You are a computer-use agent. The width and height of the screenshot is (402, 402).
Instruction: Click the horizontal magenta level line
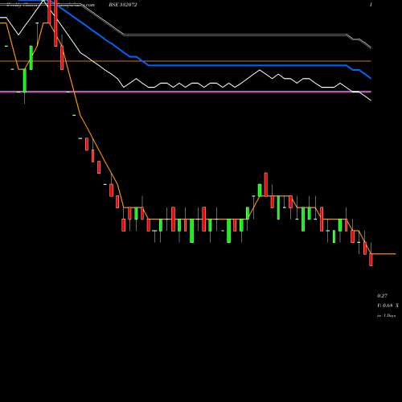[x=186, y=92]
